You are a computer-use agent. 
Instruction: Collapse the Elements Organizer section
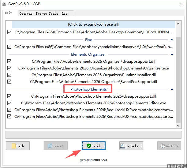[x=172, y=54]
